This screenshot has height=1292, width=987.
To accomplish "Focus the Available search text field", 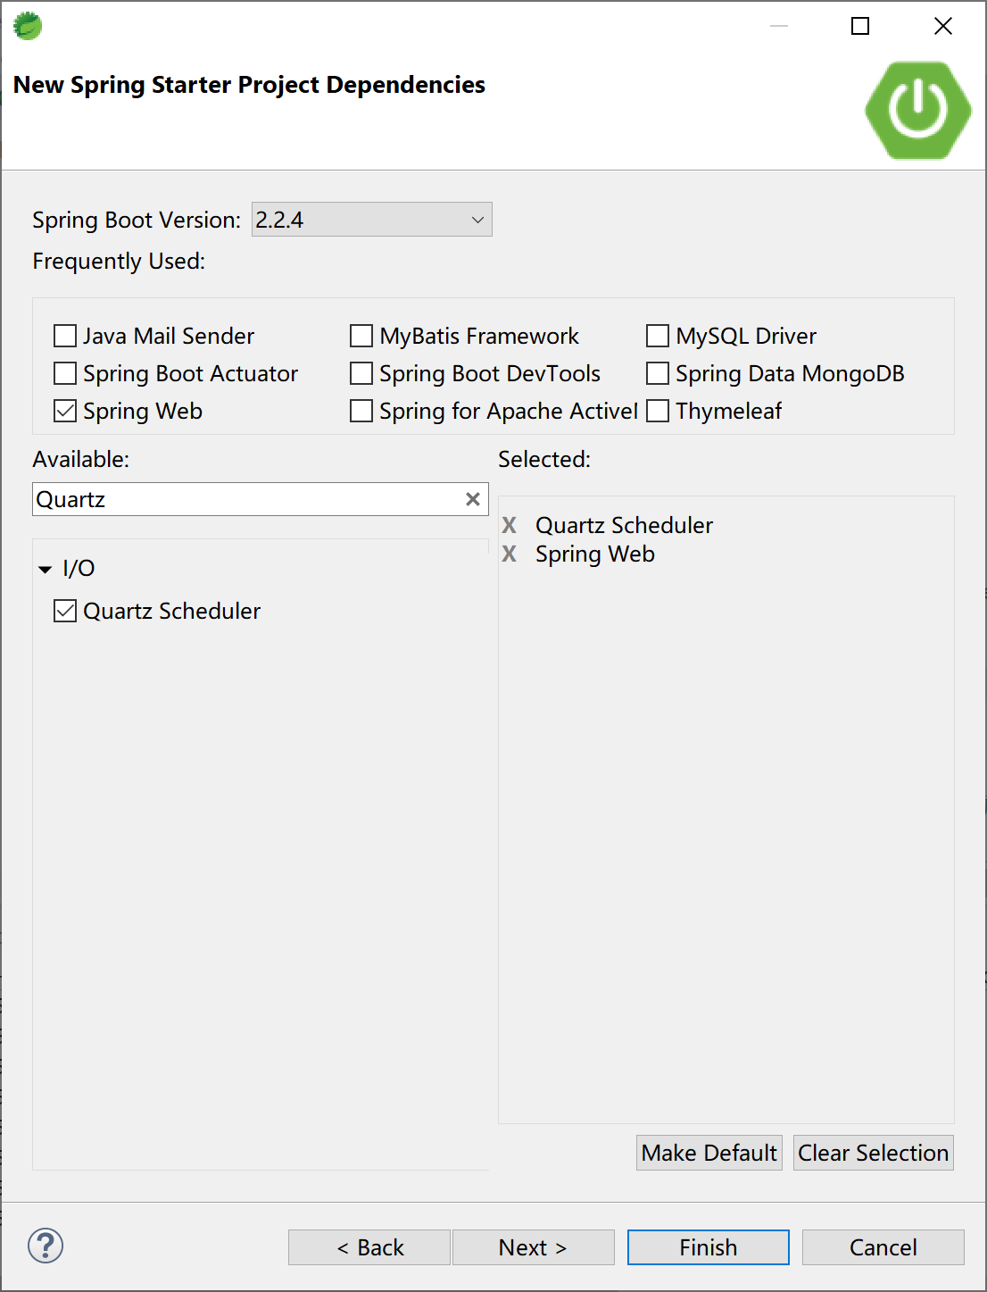I will [245, 499].
